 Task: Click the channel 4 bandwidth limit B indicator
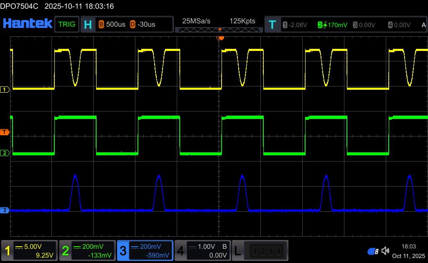[x=224, y=247]
